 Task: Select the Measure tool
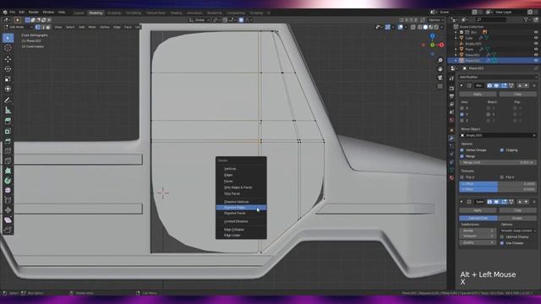click(8, 111)
